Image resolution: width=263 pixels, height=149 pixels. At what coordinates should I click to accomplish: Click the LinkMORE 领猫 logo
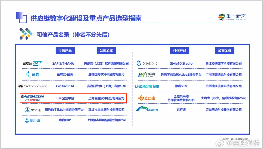pos(147,87)
